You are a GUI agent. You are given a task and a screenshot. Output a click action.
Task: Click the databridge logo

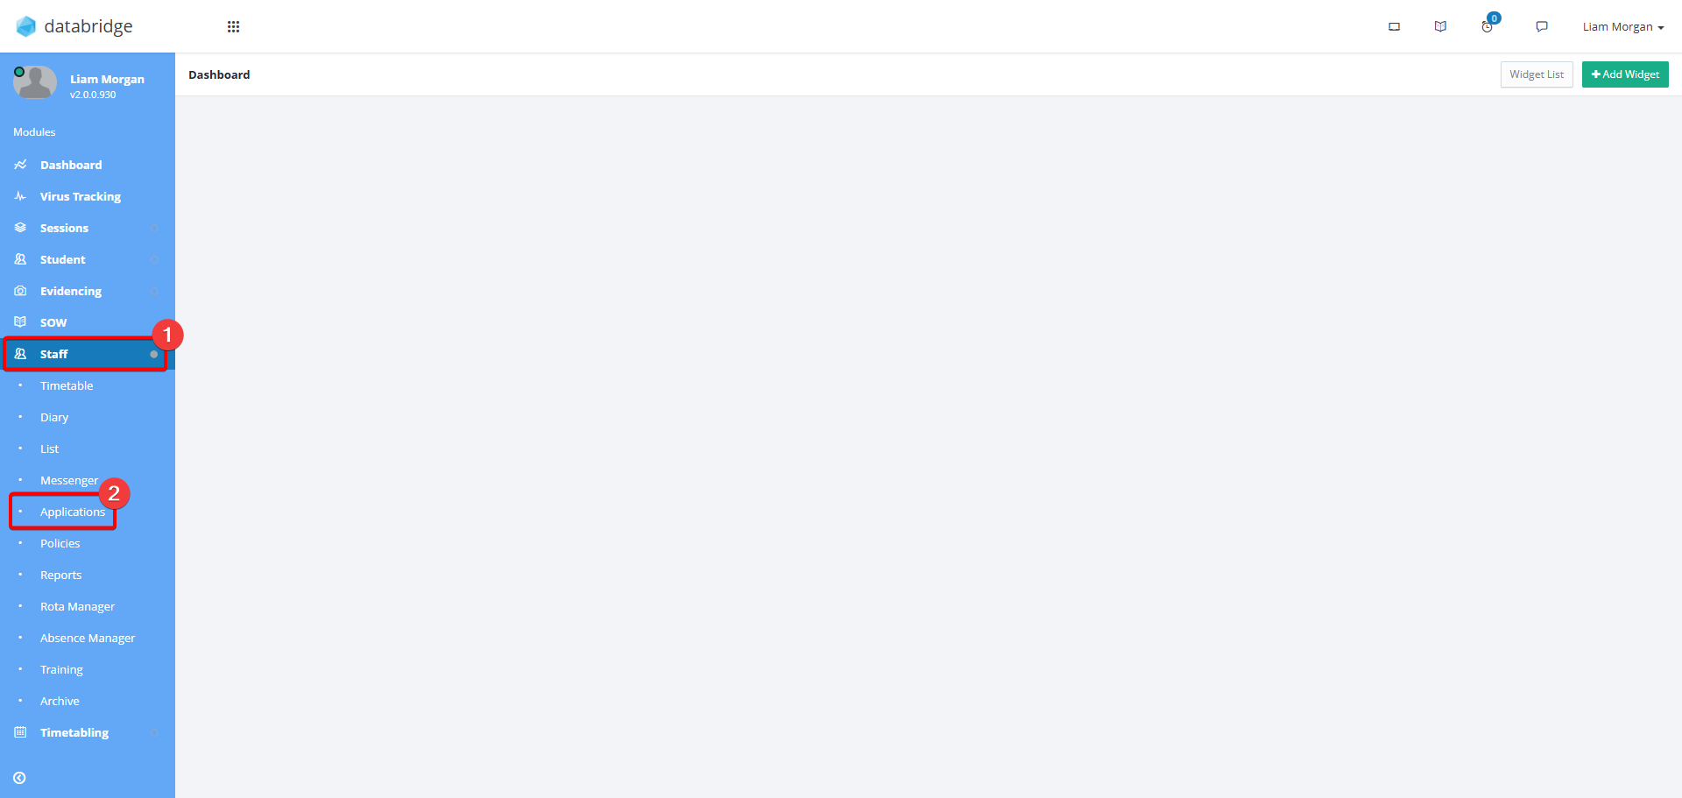[74, 26]
